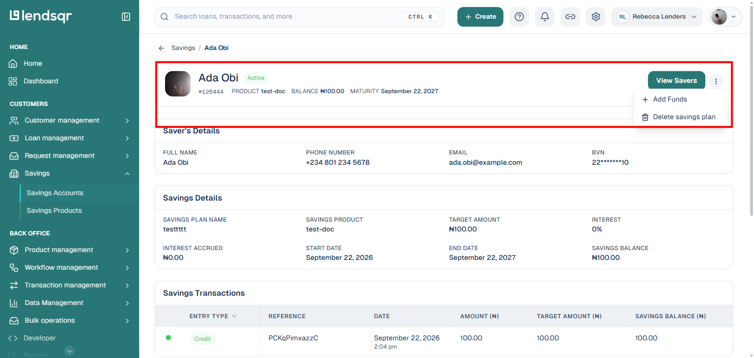Click the Dashboard grid icon
754x358 pixels.
click(x=13, y=81)
